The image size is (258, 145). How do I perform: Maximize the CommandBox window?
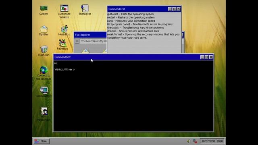coord(206,57)
